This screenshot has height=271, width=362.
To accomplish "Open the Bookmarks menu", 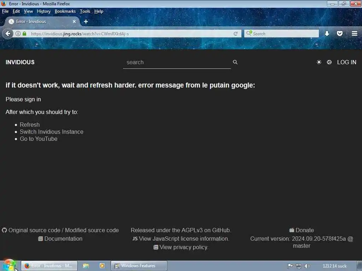I will (65, 11).
